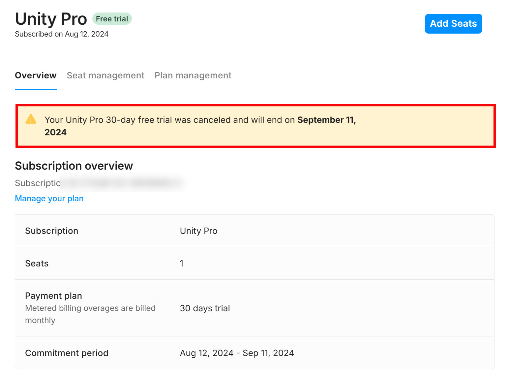Click the trial canceled warning message text

[x=200, y=126]
